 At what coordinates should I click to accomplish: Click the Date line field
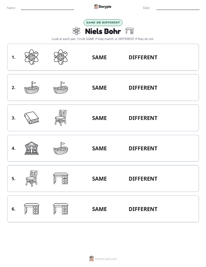pos(178,8)
